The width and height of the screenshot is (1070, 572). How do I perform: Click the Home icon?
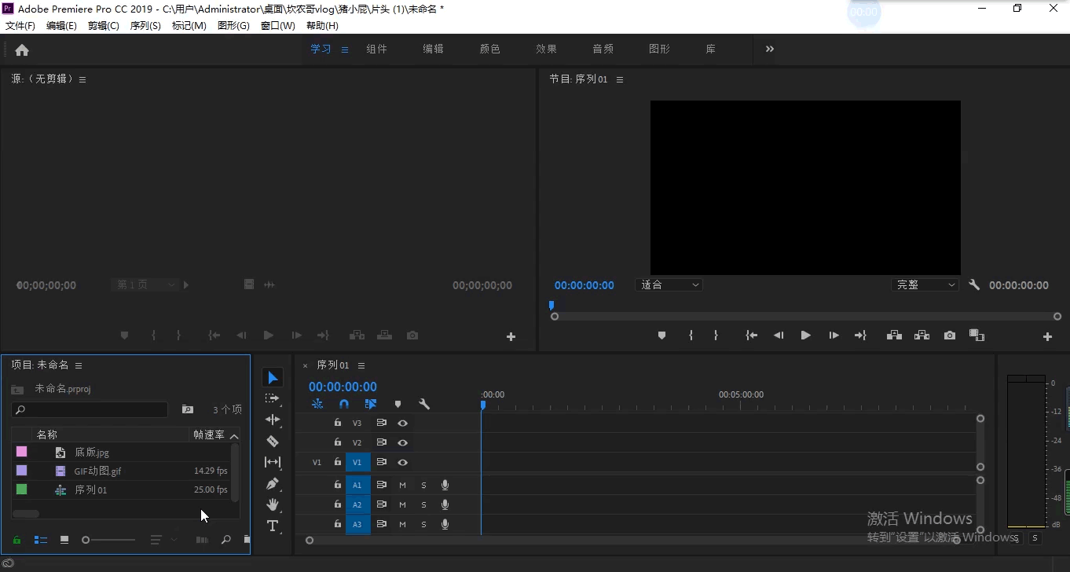coord(22,49)
